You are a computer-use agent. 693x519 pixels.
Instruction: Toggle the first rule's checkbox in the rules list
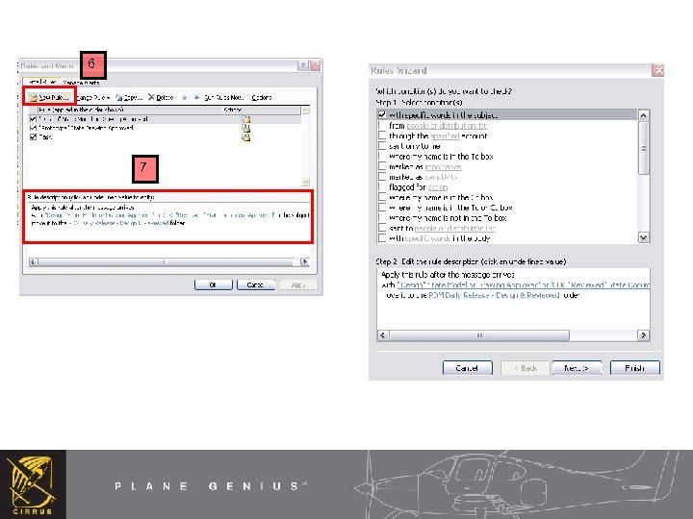[33, 119]
